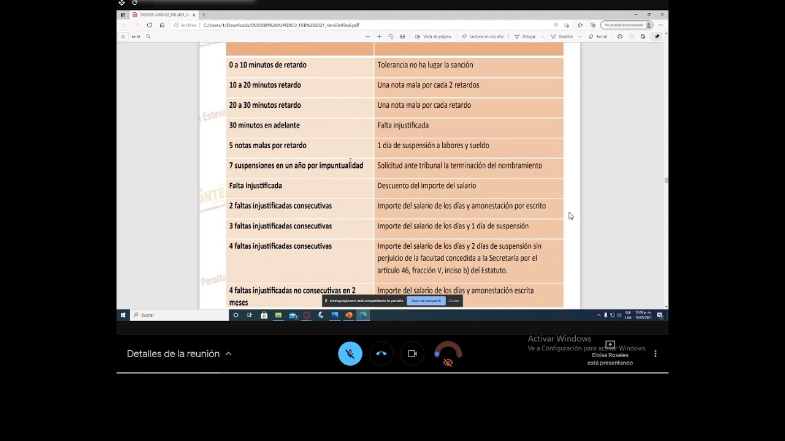Go to Edge home page icon
785x441 pixels.
[162, 25]
